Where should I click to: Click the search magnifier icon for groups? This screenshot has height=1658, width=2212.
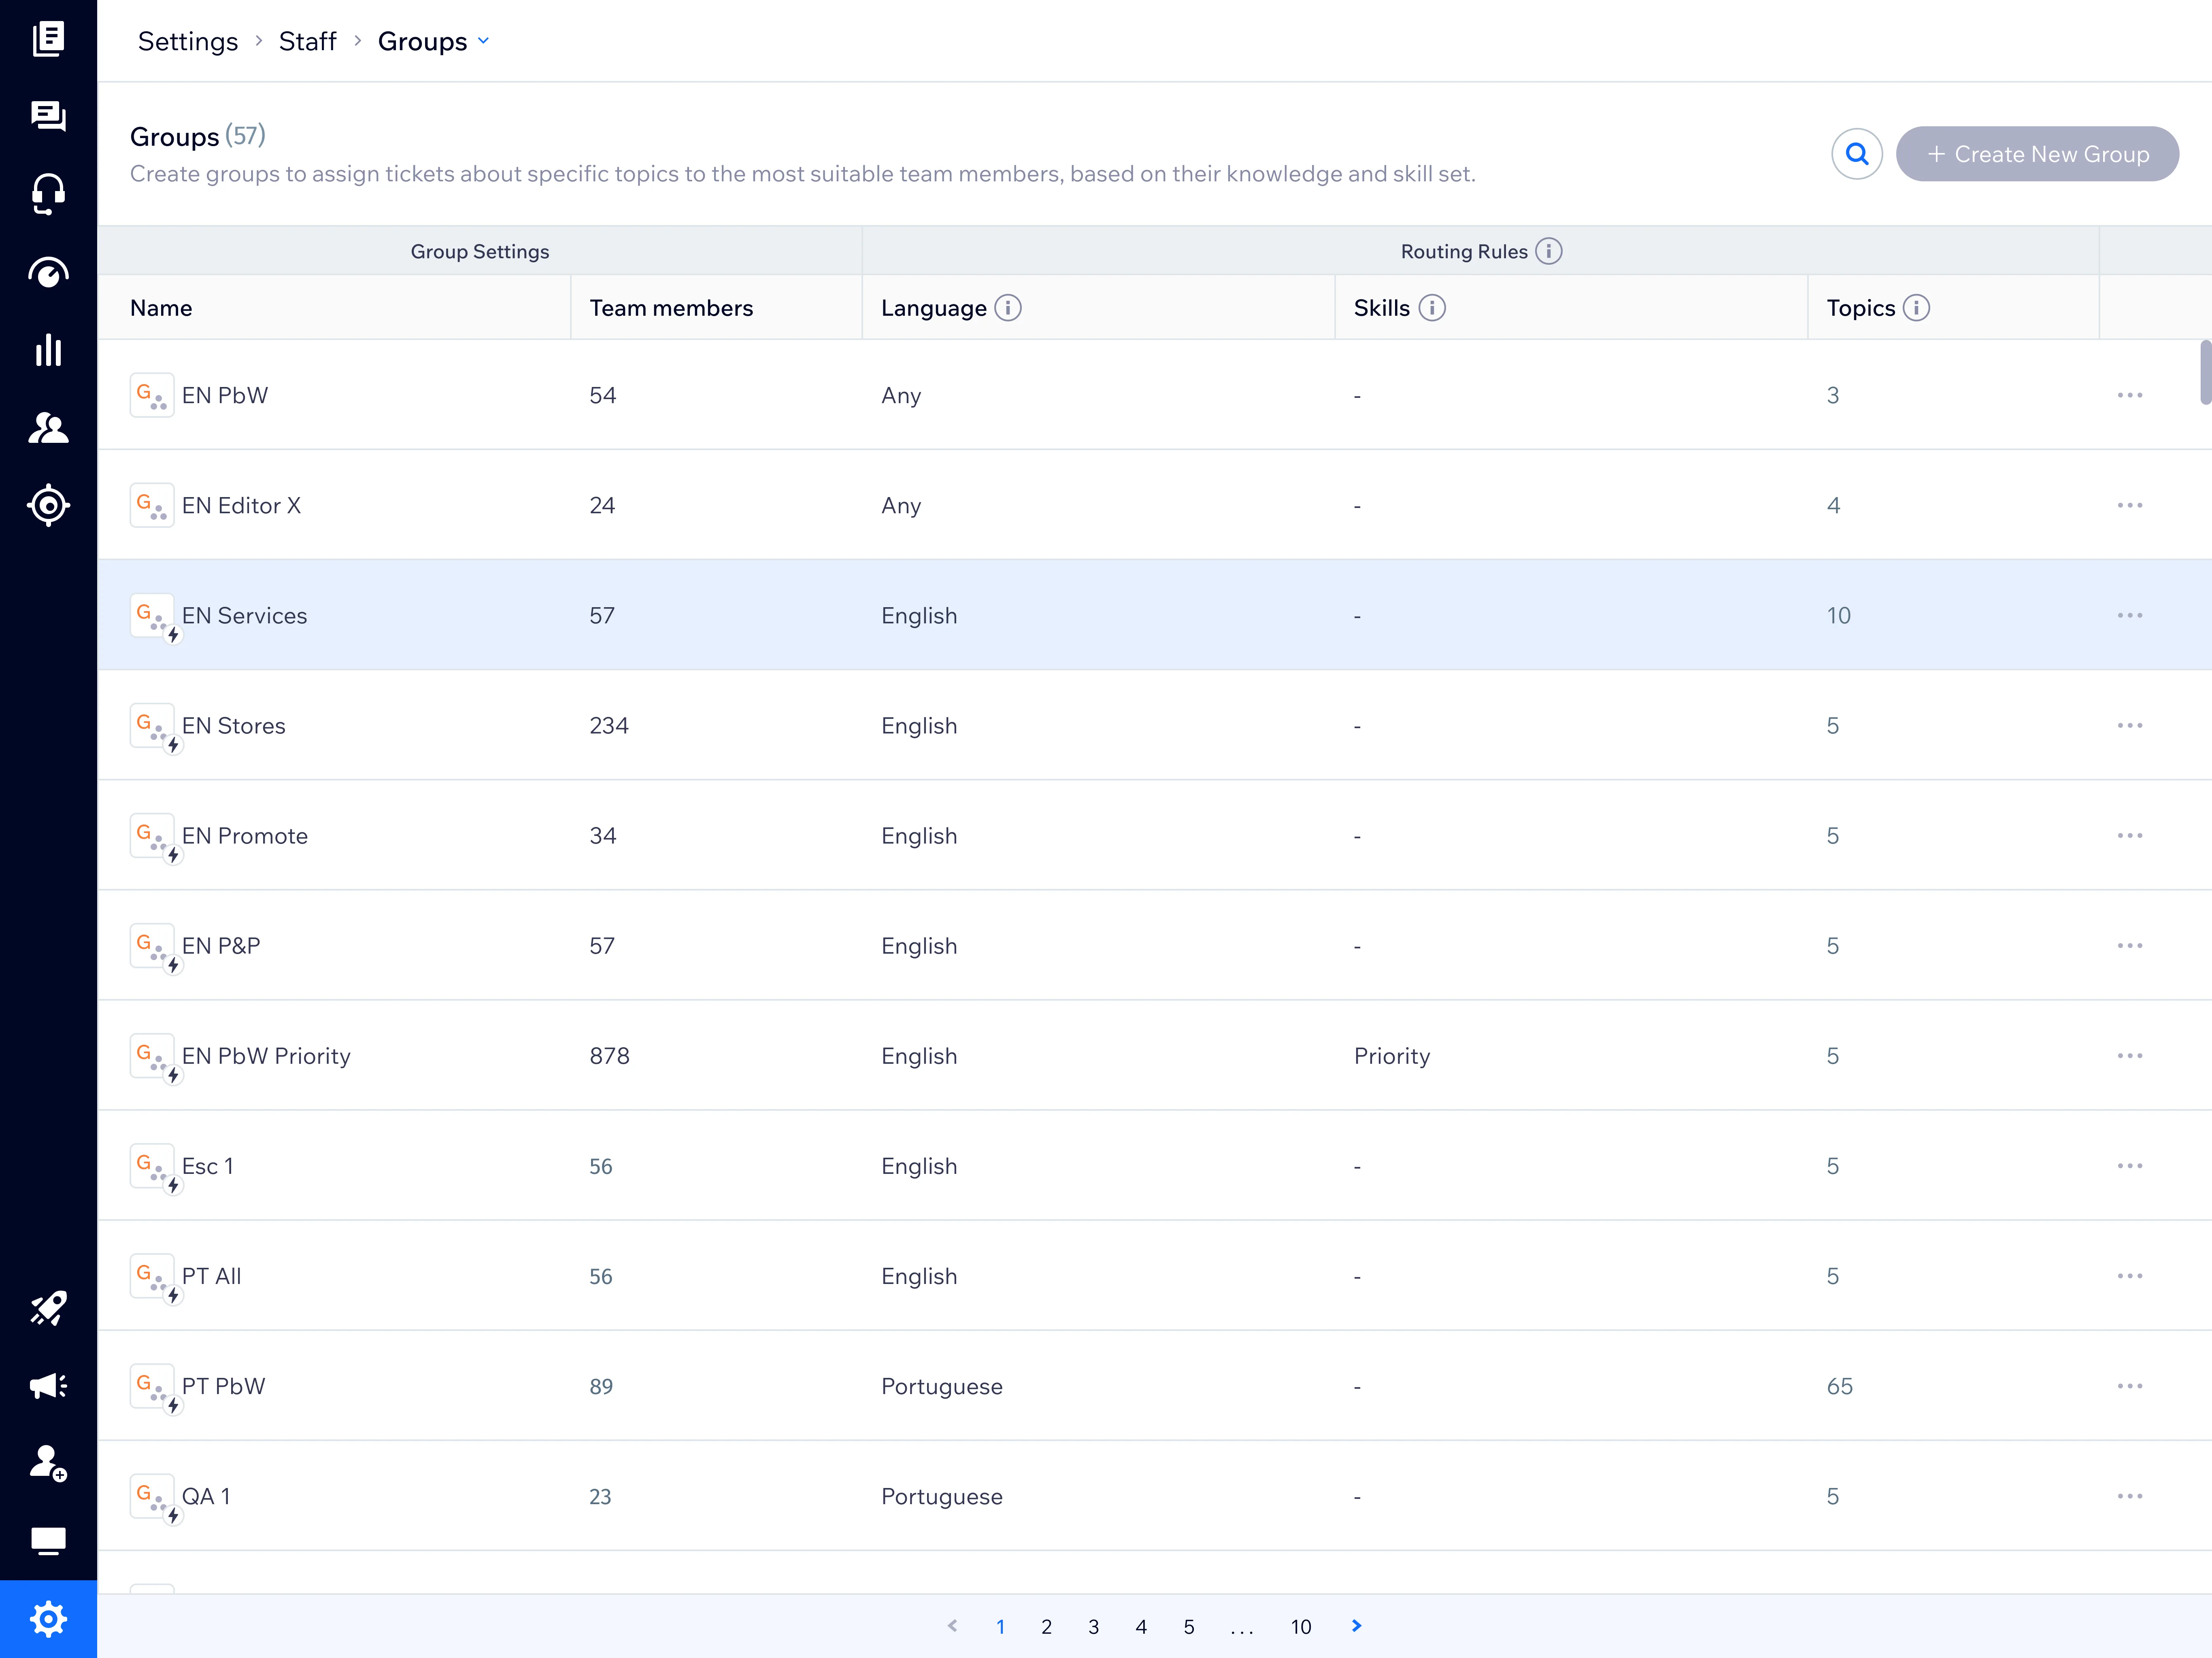(1857, 154)
